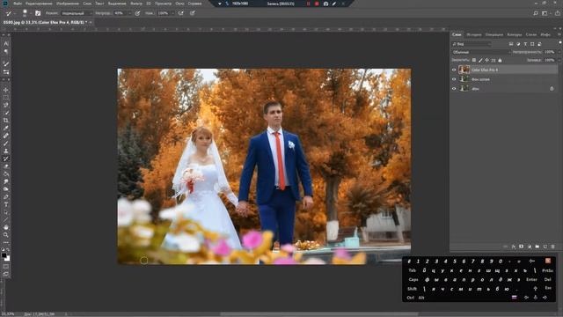Viewport: 563px width, 317px height.
Task: Select the Move tool
Action: 6,90
